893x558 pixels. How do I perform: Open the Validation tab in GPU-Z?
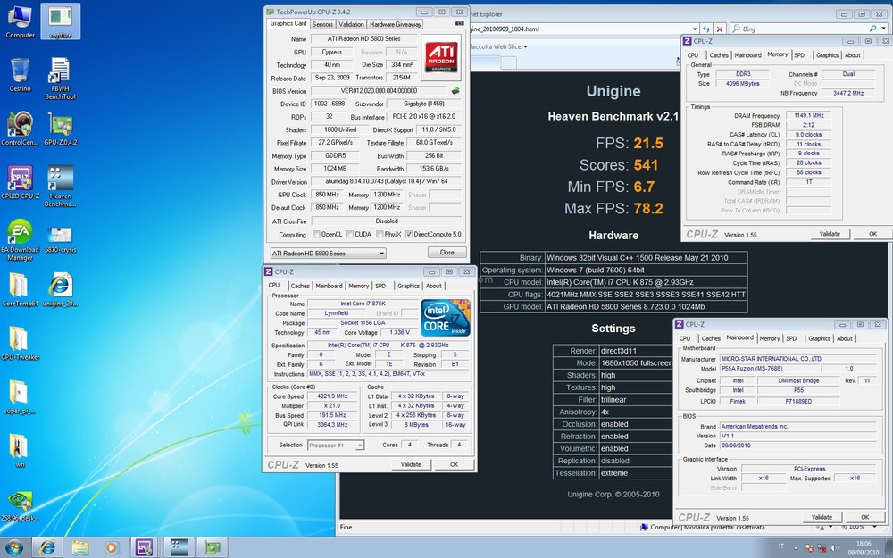351,24
